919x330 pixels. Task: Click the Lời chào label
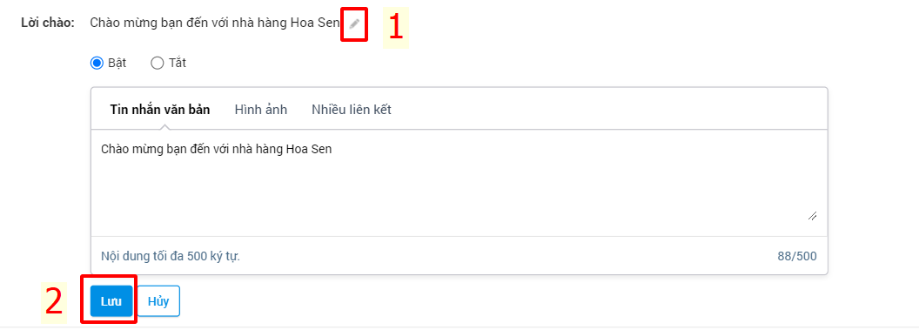click(48, 24)
